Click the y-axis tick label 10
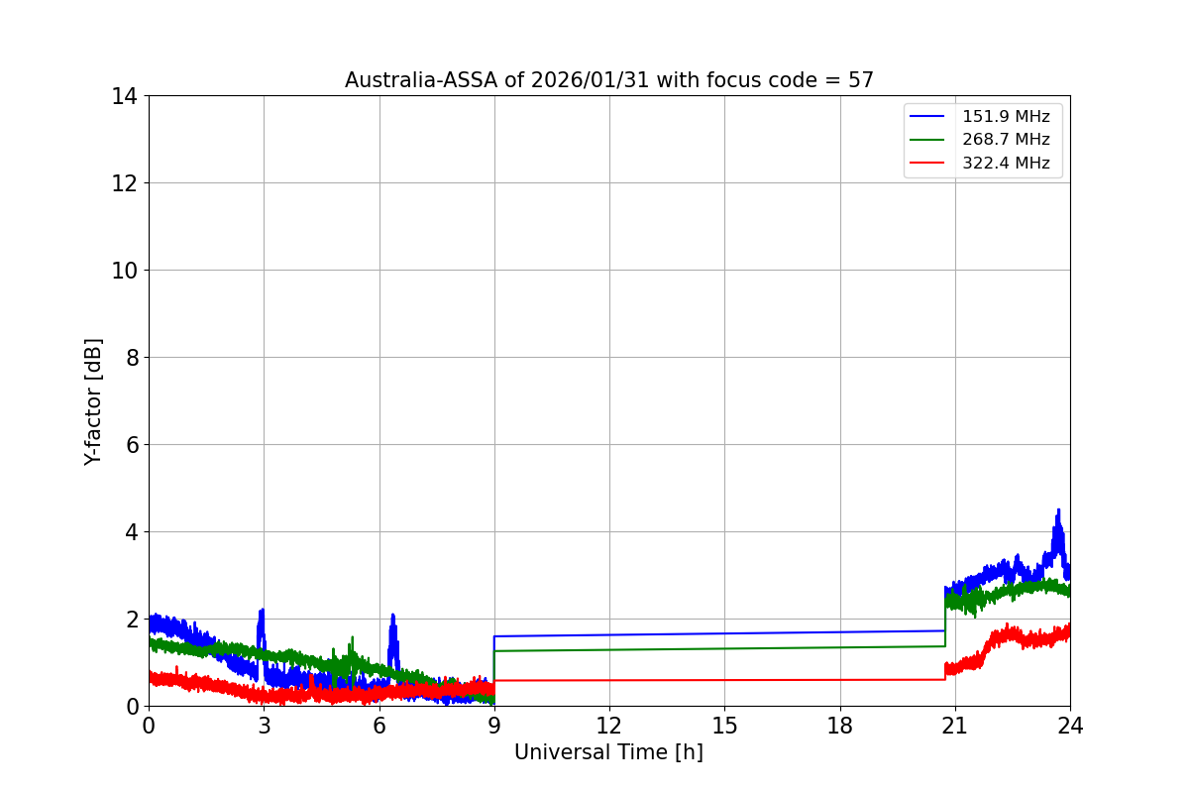The width and height of the screenshot is (1189, 793). (125, 271)
